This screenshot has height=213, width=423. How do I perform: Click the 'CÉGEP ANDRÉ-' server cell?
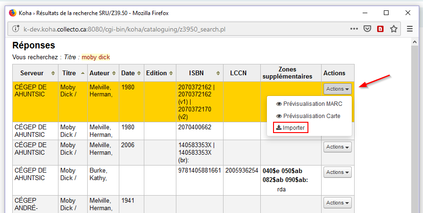tap(35, 205)
